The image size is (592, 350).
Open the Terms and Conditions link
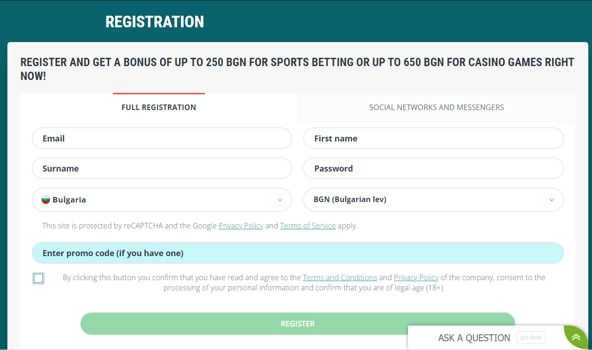[340, 277]
